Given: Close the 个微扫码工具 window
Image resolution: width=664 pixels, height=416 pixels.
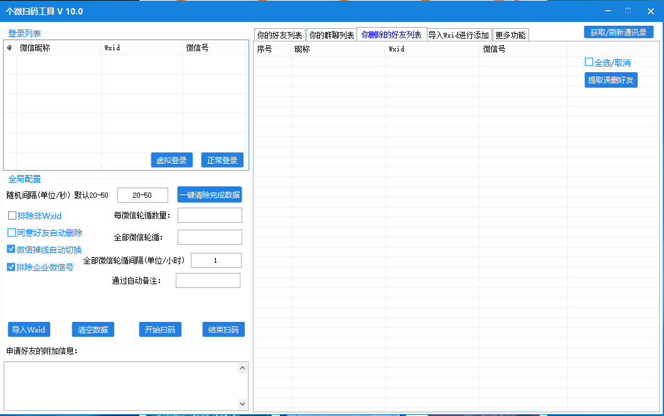Looking at the screenshot, I should [x=651, y=11].
